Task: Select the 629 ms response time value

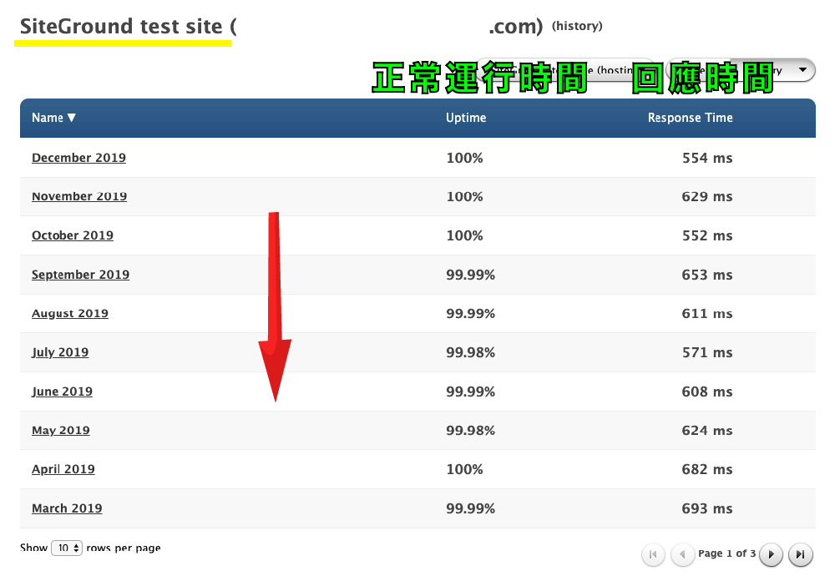Action: pos(707,196)
